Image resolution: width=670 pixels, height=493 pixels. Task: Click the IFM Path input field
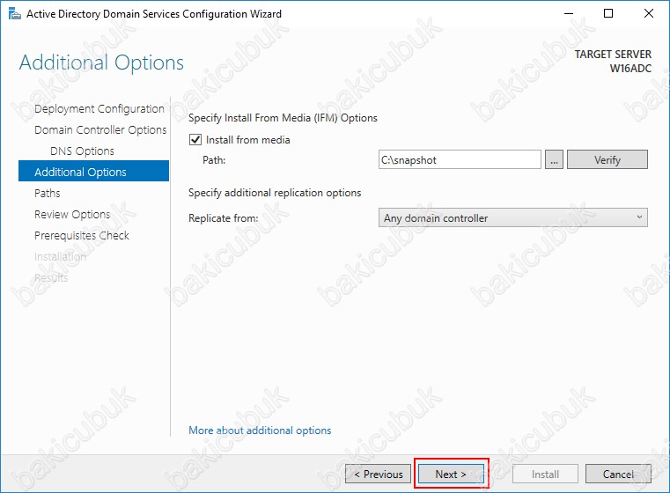[460, 159]
